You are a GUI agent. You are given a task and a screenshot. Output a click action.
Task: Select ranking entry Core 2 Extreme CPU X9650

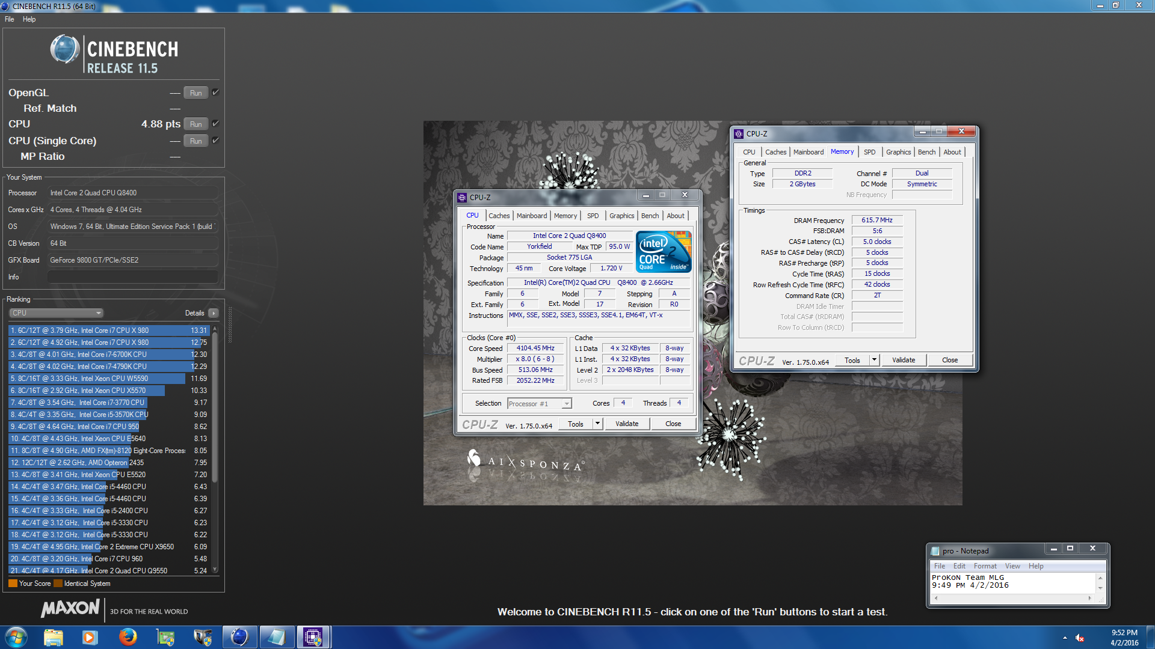pos(108,547)
